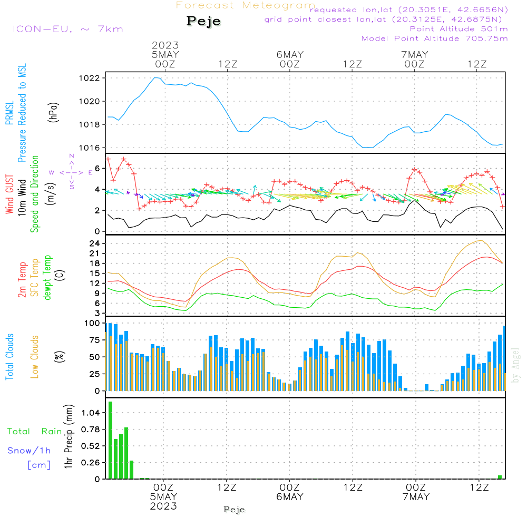This screenshot has width=527, height=527.
Task: Click the blue "Total Clouds" legend label
Action: coord(9,357)
